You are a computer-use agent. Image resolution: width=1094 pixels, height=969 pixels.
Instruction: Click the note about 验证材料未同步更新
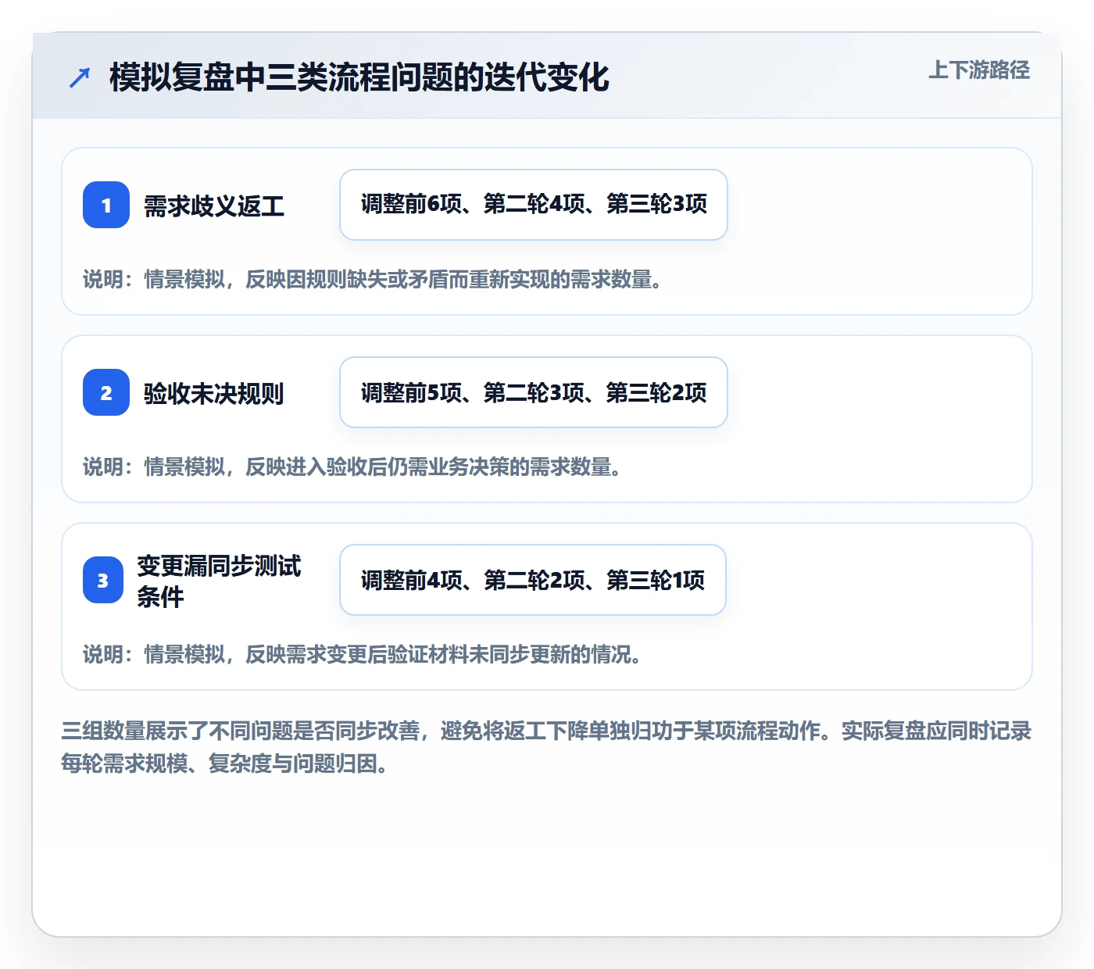coord(363,654)
